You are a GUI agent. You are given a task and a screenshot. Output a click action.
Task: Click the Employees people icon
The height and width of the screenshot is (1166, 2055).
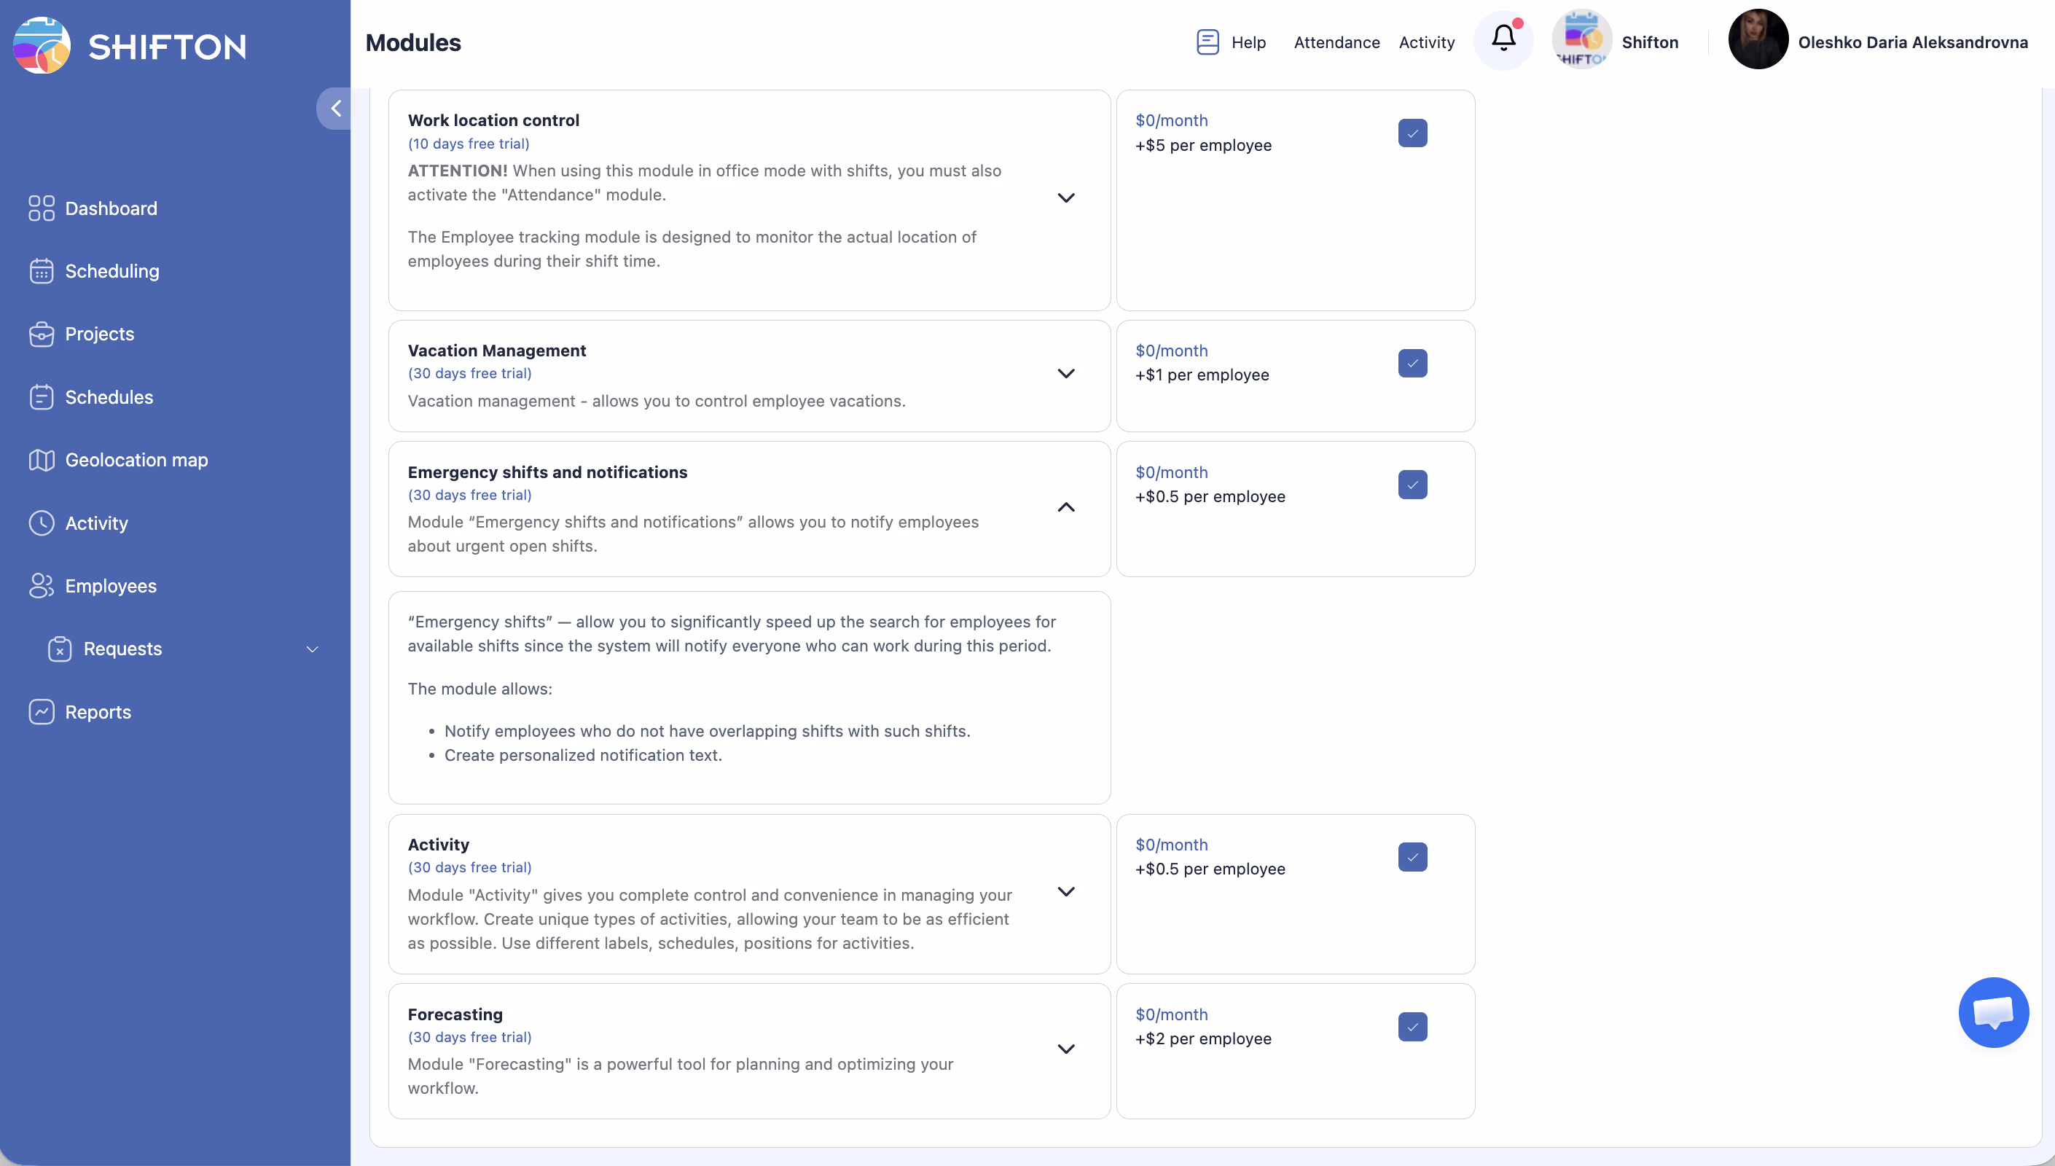click(42, 585)
